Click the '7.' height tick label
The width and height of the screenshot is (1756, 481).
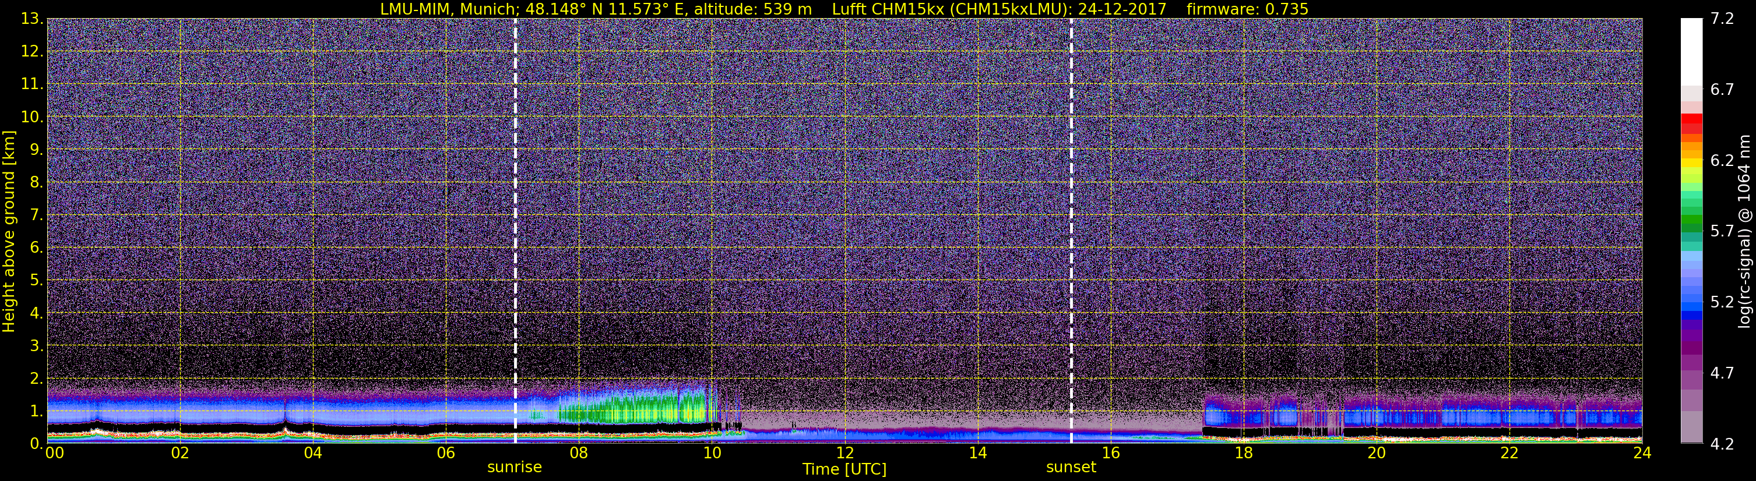[36, 215]
